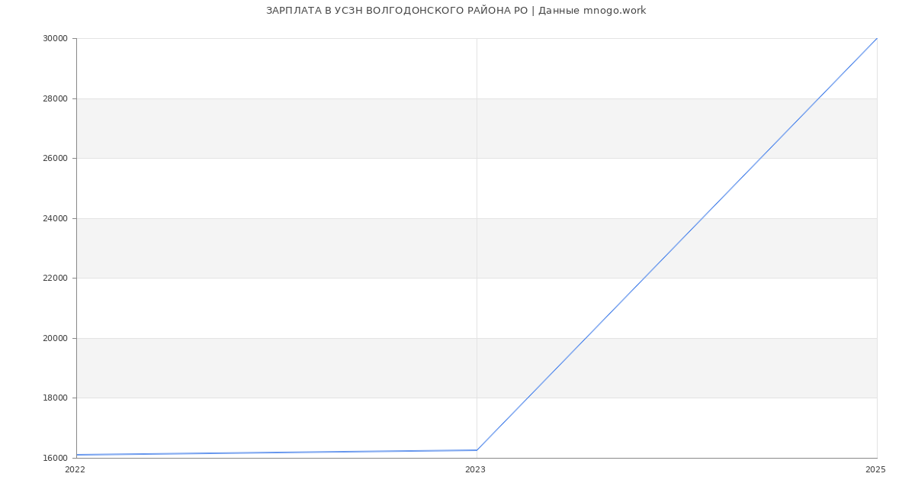Select the 28000 y-axis label

(x=55, y=98)
